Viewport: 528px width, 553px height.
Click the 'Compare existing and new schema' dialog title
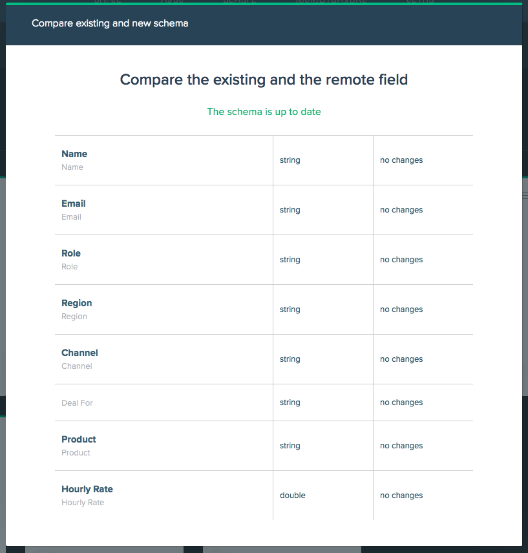(110, 23)
